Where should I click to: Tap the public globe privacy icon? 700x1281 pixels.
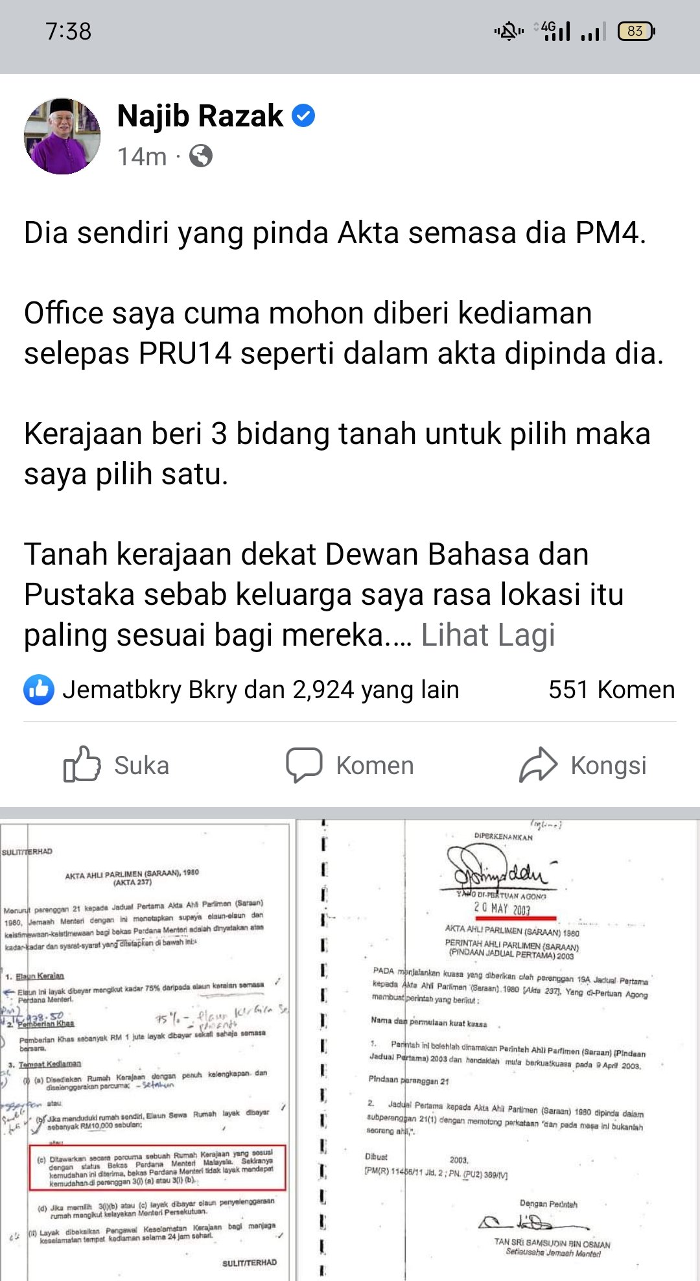(201, 156)
